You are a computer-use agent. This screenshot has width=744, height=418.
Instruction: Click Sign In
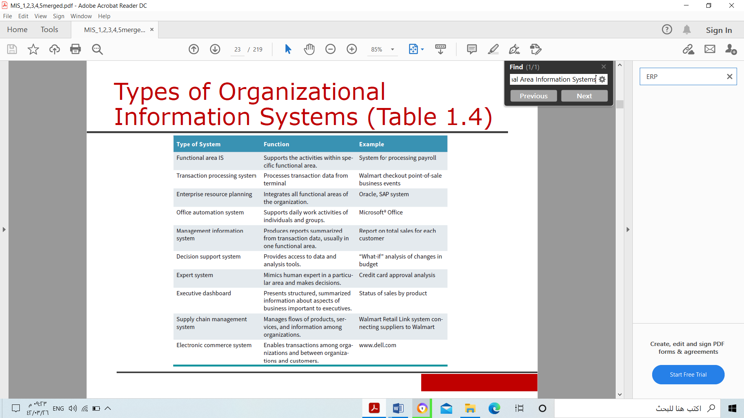point(719,30)
